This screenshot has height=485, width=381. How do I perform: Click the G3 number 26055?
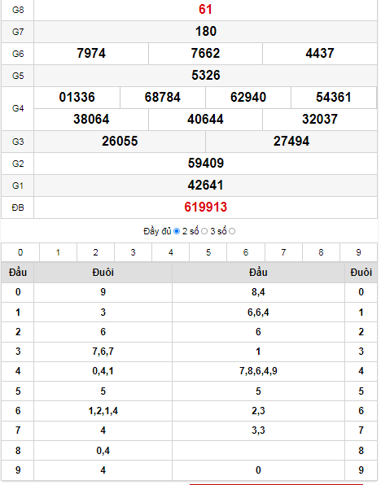tap(120, 142)
